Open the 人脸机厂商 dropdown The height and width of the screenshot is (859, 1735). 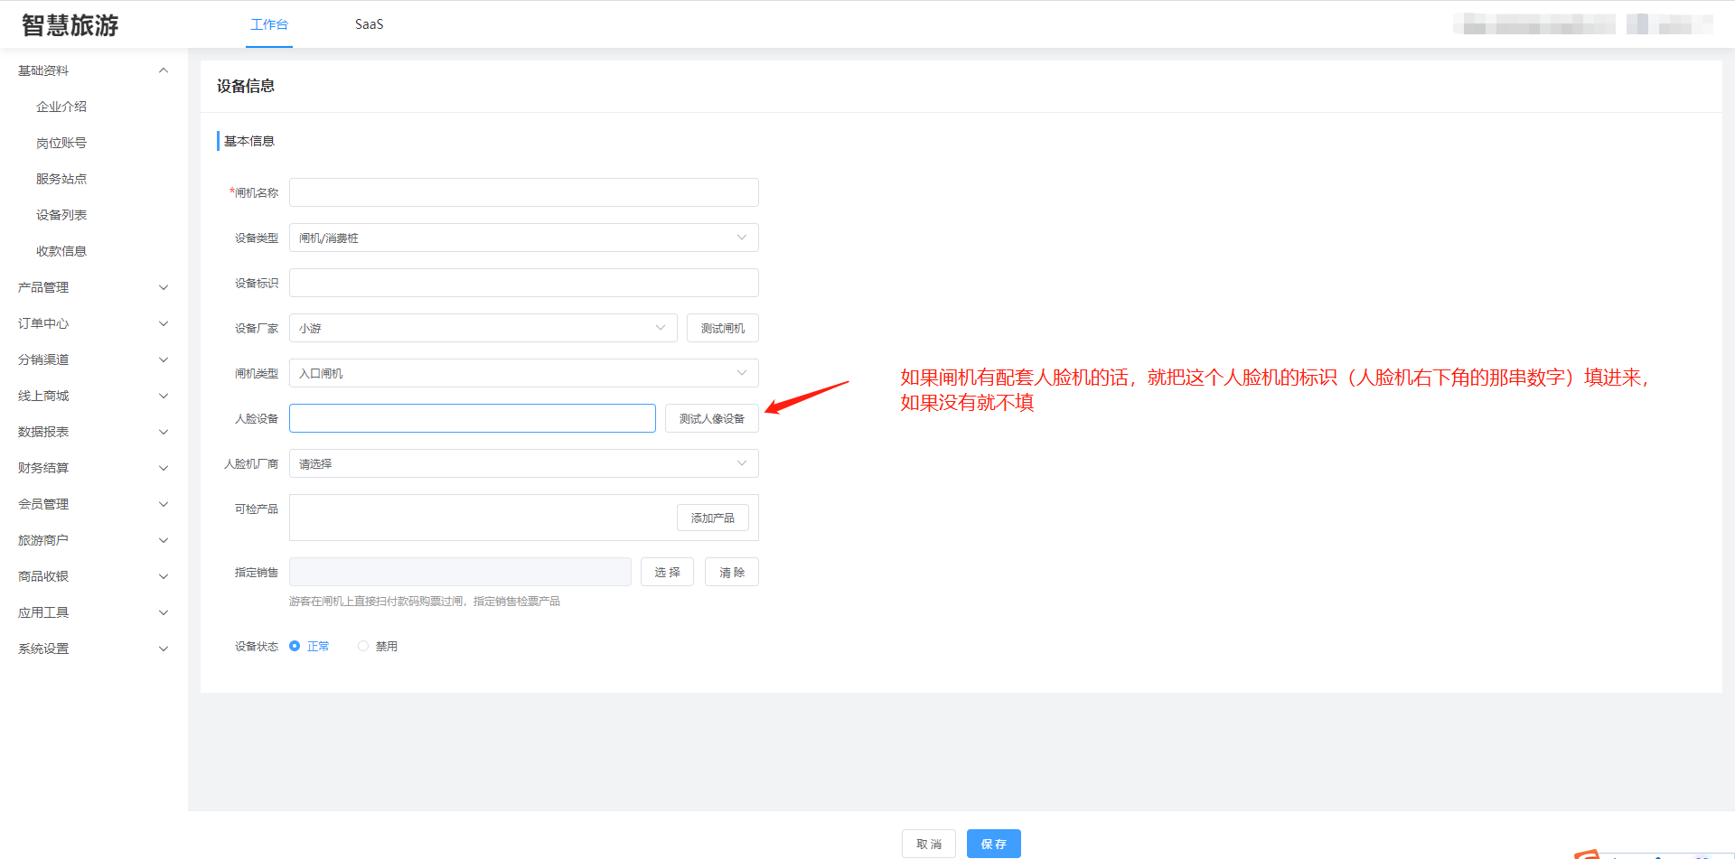tap(523, 463)
